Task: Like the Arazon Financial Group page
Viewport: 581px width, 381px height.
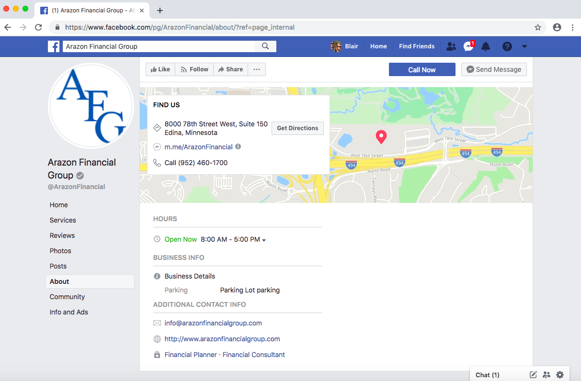Action: [160, 69]
